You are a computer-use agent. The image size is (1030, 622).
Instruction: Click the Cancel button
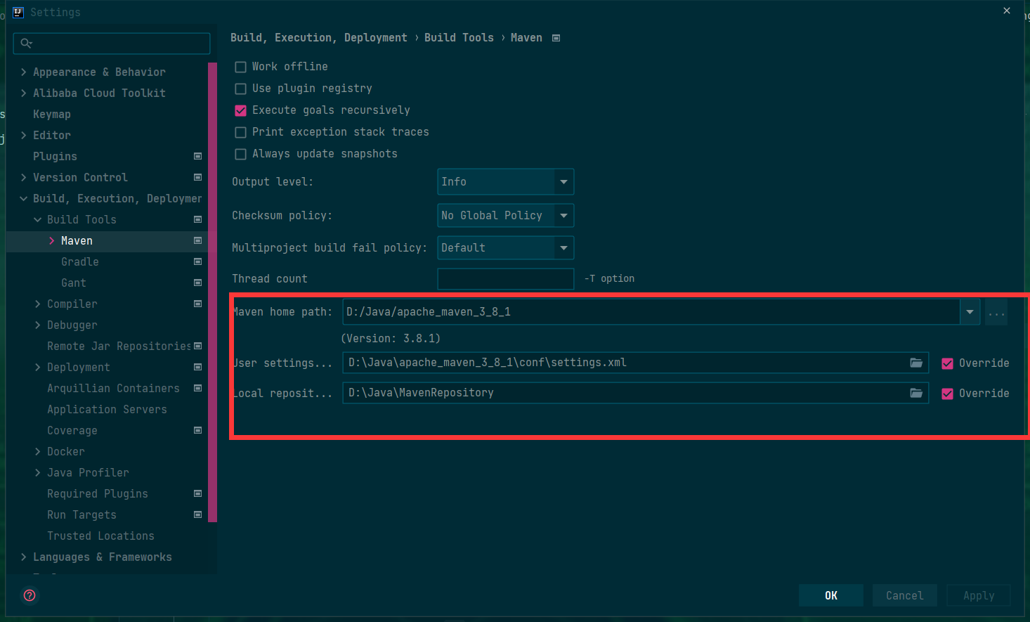point(905,595)
